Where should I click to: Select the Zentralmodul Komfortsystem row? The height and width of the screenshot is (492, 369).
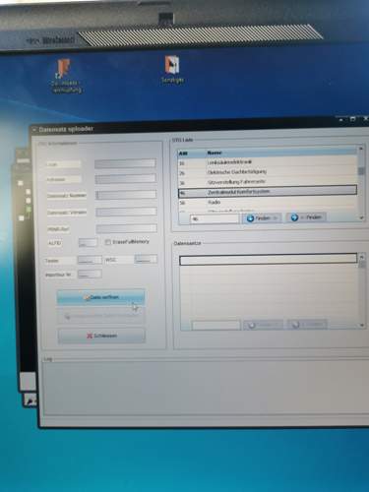click(268, 192)
